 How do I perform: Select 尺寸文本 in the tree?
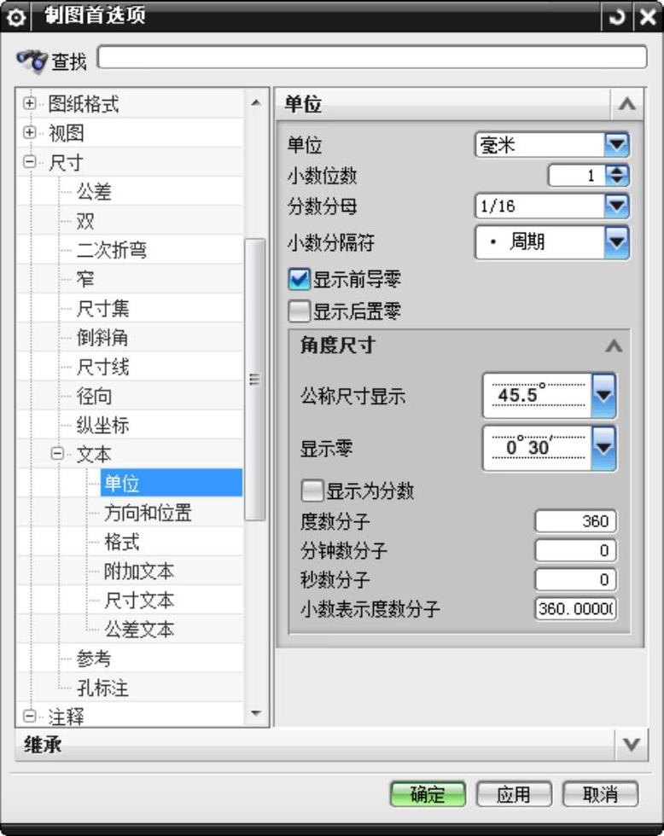pos(138,601)
